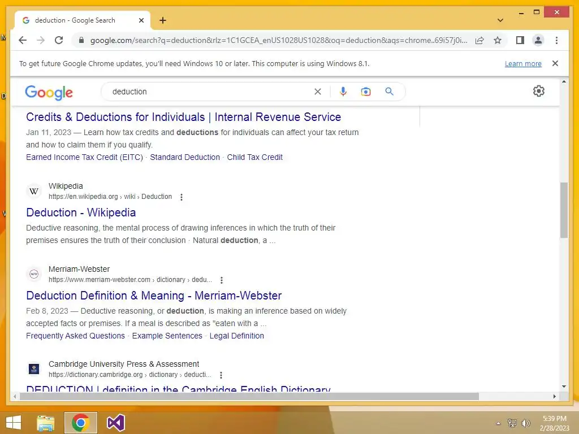Open File Explorer from taskbar
Screen dimensions: 579x434
click(x=45, y=423)
